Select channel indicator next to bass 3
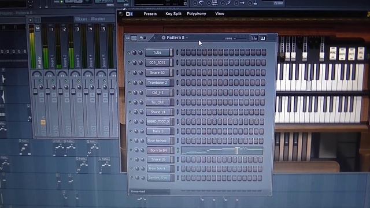Screen dimensions: 370x208 (x=177, y=131)
